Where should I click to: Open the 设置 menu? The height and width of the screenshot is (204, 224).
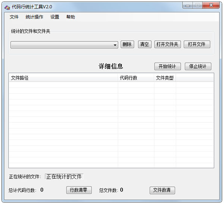(55, 17)
